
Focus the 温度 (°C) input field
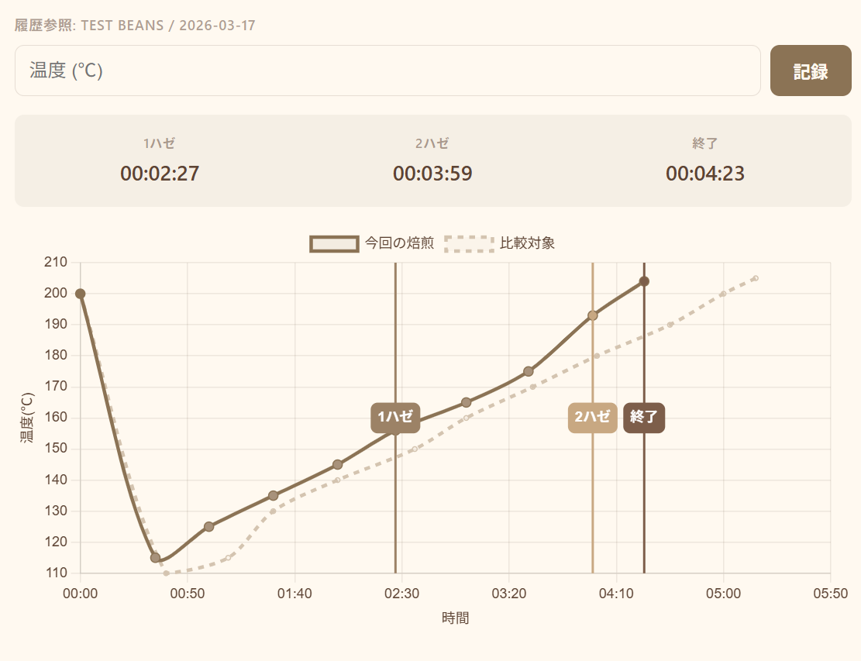tap(387, 71)
